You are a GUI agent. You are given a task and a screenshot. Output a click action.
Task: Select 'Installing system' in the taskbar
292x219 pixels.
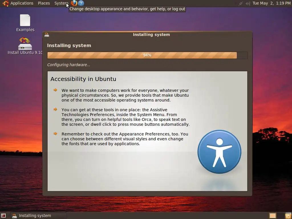[38, 216]
